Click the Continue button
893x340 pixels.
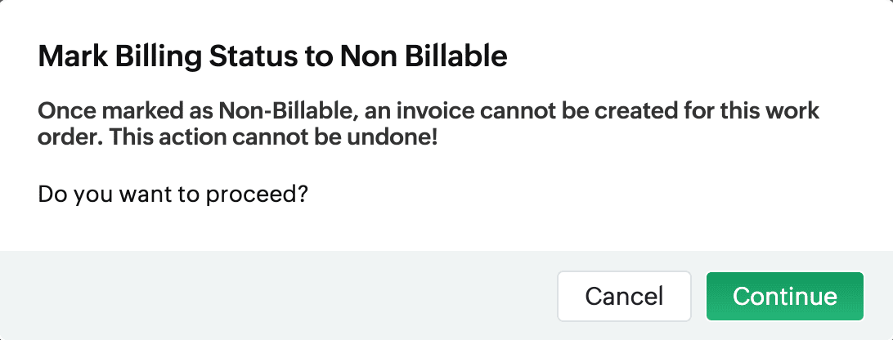click(x=784, y=296)
